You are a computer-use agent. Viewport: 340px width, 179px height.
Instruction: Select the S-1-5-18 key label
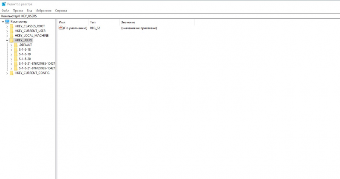[x=25, y=49]
